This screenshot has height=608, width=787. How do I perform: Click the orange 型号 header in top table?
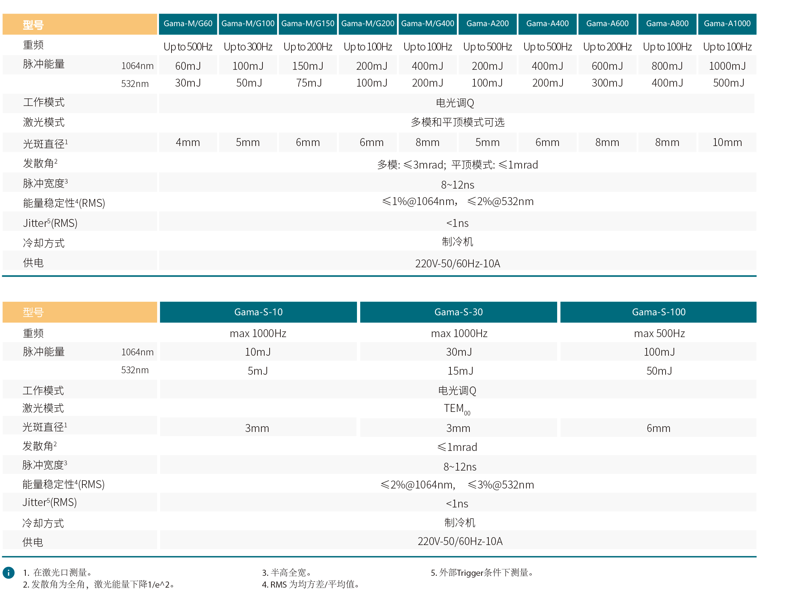pos(79,24)
